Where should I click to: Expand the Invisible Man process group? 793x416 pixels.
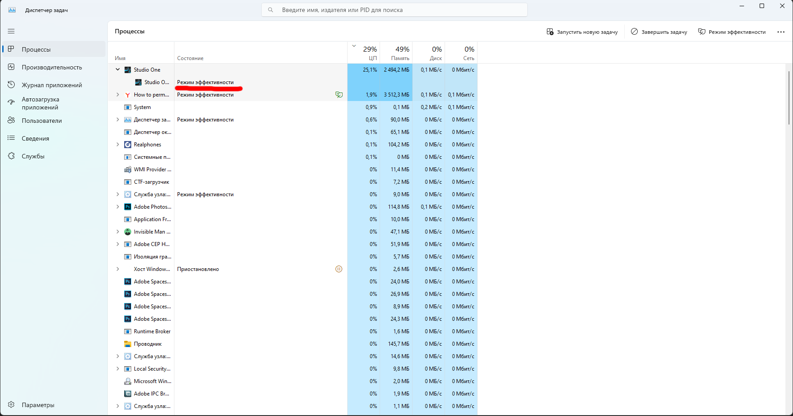click(x=117, y=232)
